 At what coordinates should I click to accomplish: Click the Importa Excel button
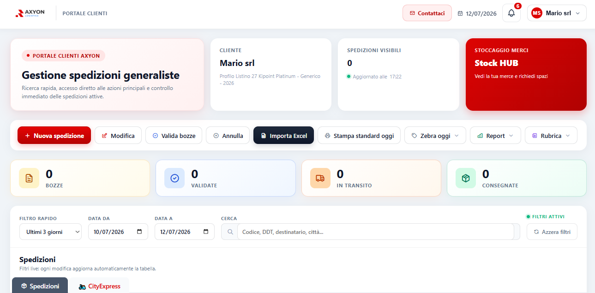[x=283, y=136]
